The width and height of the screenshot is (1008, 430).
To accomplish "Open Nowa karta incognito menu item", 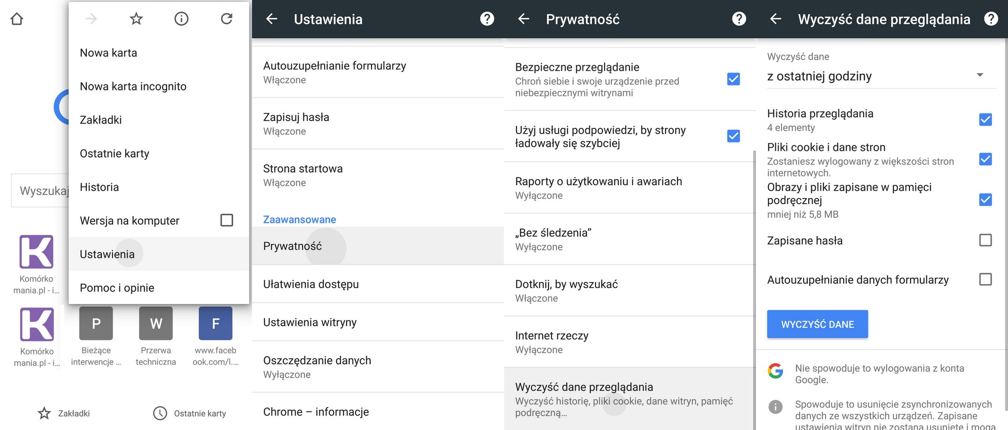I will [x=133, y=87].
